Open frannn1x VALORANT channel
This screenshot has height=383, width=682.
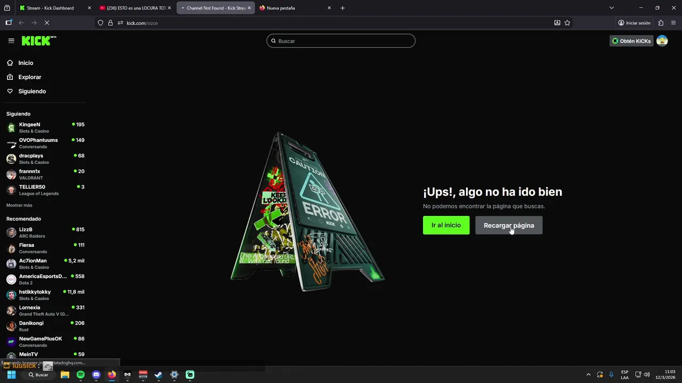pos(45,174)
